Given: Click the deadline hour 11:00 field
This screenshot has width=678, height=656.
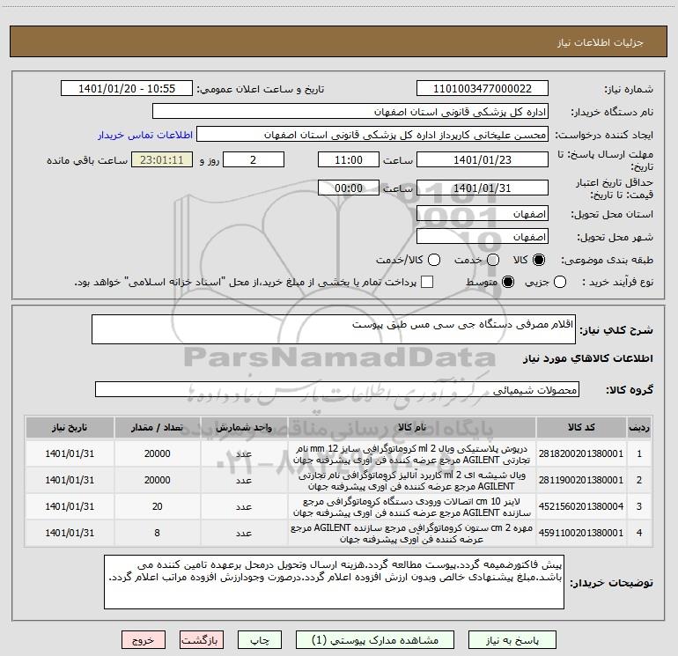Looking at the screenshot, I should coord(349,159).
